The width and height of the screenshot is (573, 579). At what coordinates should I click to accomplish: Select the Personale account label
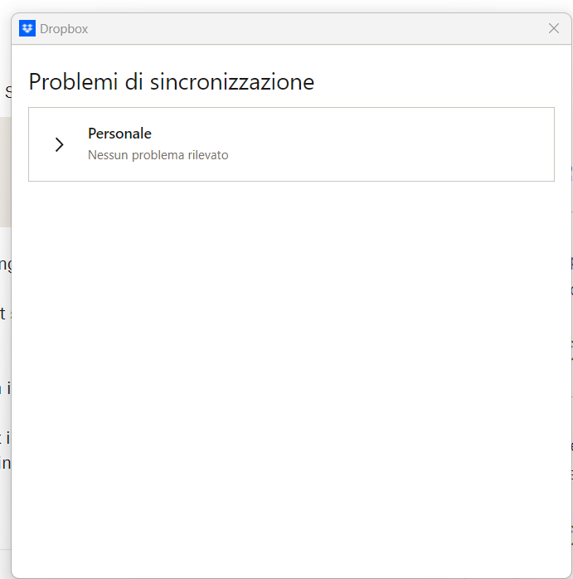pos(119,134)
